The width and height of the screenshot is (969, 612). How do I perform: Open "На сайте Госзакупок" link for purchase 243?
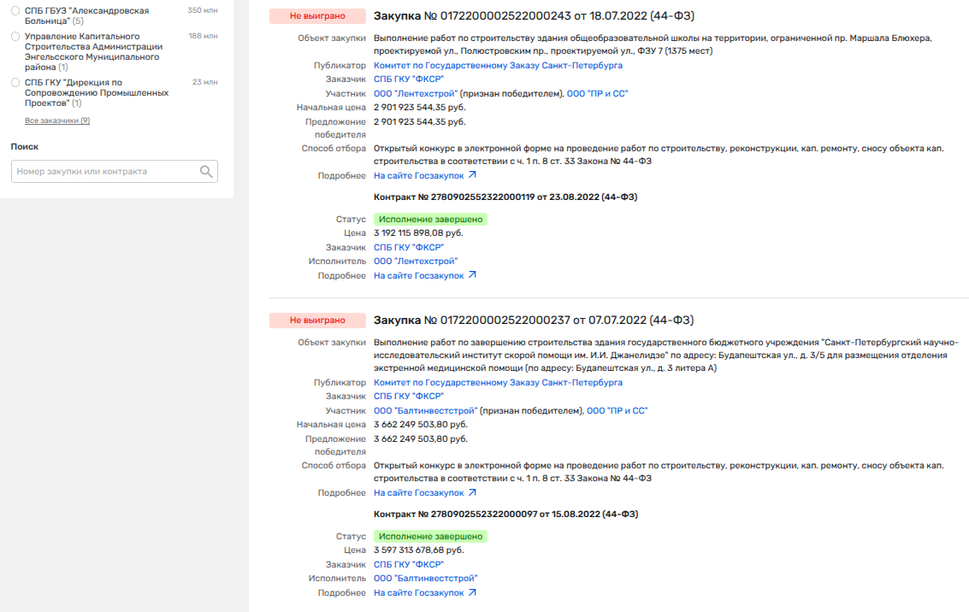pos(419,176)
